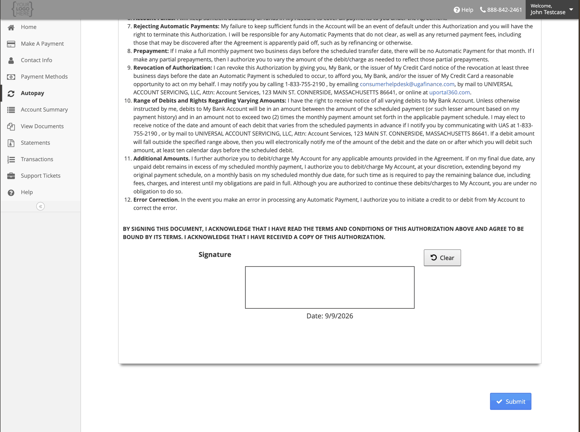Collapse the sidebar with the double-chevron button
Screen dimensions: 580x432
coord(40,206)
